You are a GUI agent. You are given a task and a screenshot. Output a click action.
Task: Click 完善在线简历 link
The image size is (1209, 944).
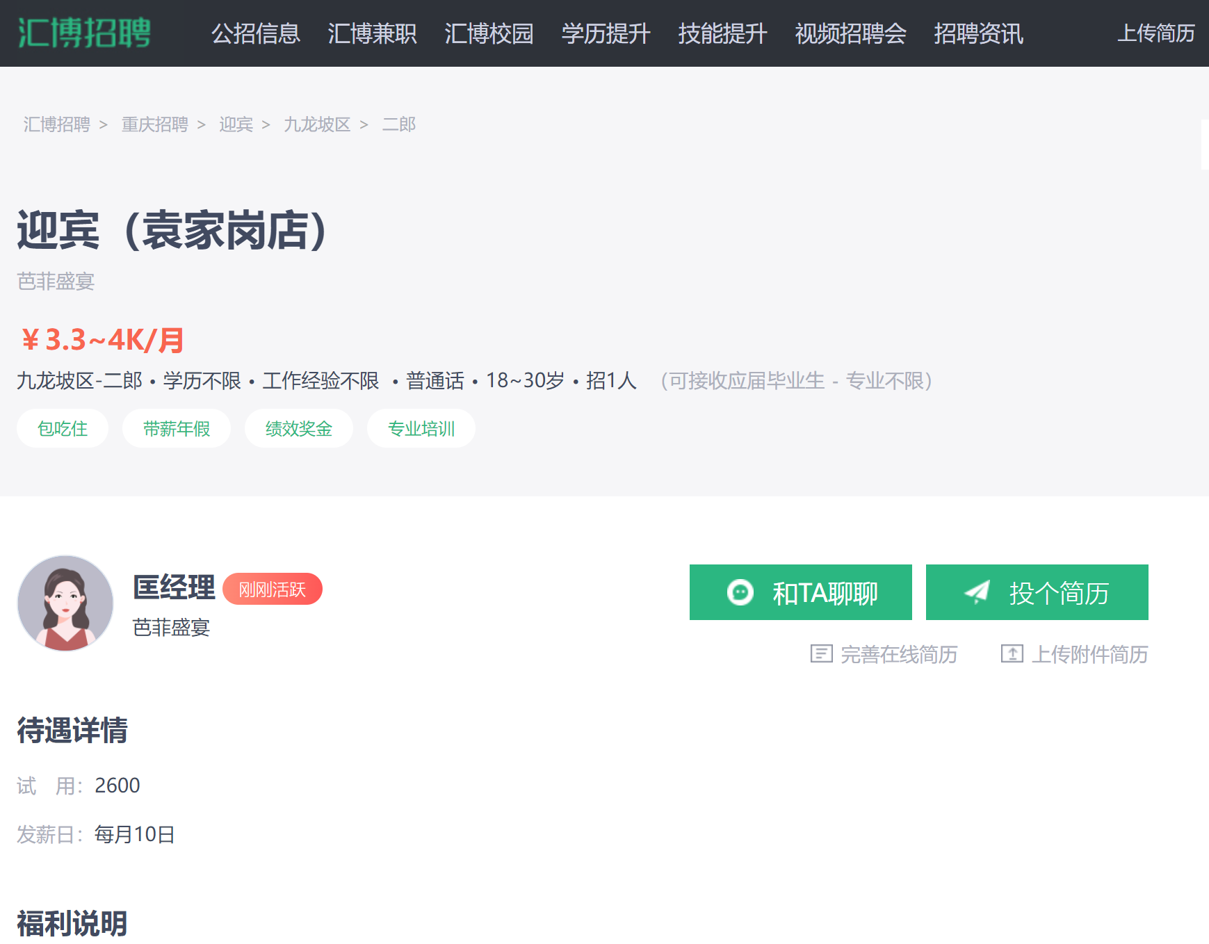click(x=899, y=654)
